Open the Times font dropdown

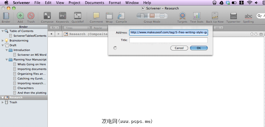pyautogui.click(x=77, y=28)
